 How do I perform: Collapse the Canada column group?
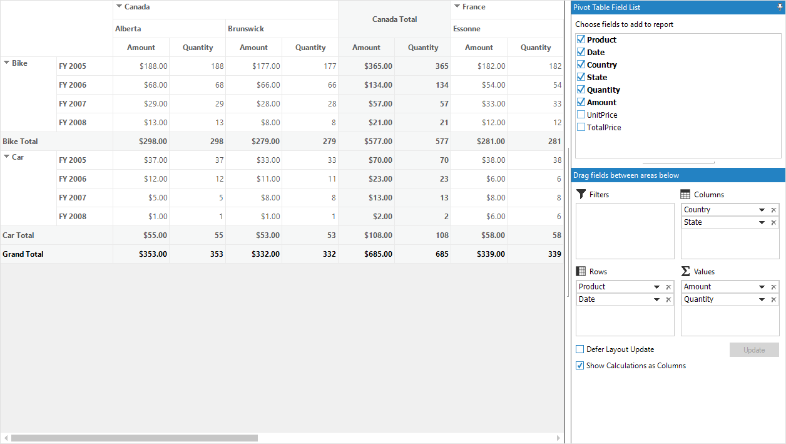119,6
